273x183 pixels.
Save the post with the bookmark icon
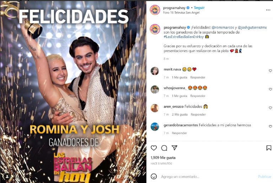point(269,148)
